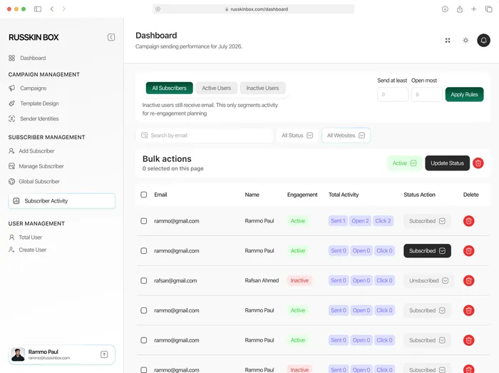Open Create User page
The image size is (499, 373).
pos(28,250)
